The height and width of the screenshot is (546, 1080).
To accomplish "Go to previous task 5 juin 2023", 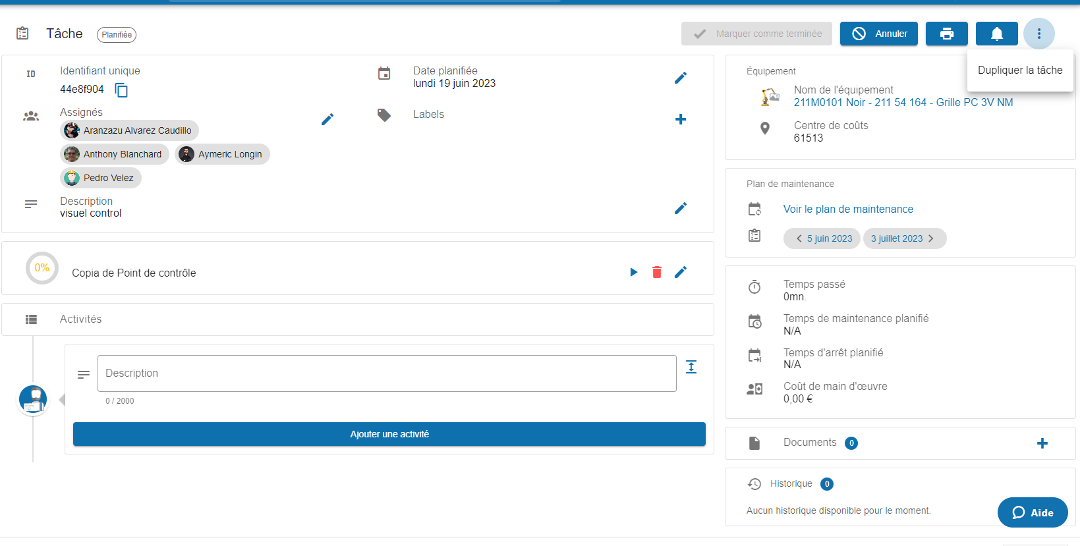I will [822, 238].
